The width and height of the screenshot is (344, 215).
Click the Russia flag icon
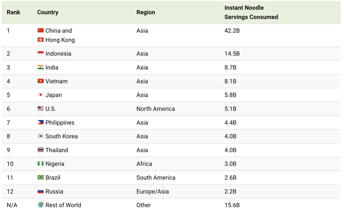click(40, 191)
